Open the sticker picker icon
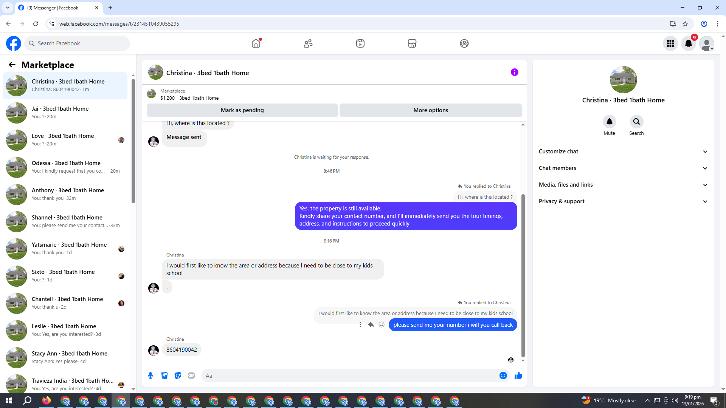 (178, 376)
